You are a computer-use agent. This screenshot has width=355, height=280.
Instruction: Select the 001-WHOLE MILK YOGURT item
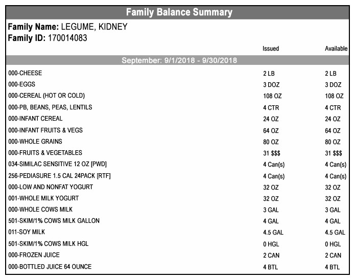pos(43,198)
